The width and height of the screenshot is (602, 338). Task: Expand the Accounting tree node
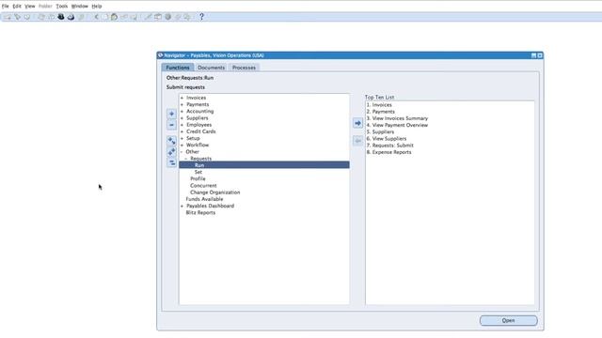coord(182,112)
